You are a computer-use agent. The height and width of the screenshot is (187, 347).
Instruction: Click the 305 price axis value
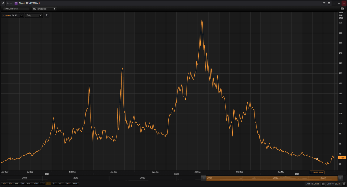click(x=340, y=23)
